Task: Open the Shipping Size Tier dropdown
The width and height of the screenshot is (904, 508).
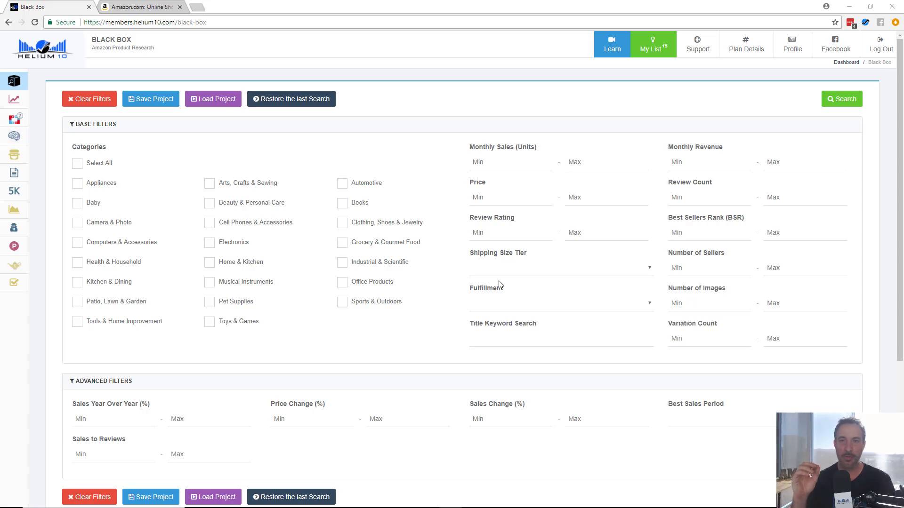Action: pos(561,268)
